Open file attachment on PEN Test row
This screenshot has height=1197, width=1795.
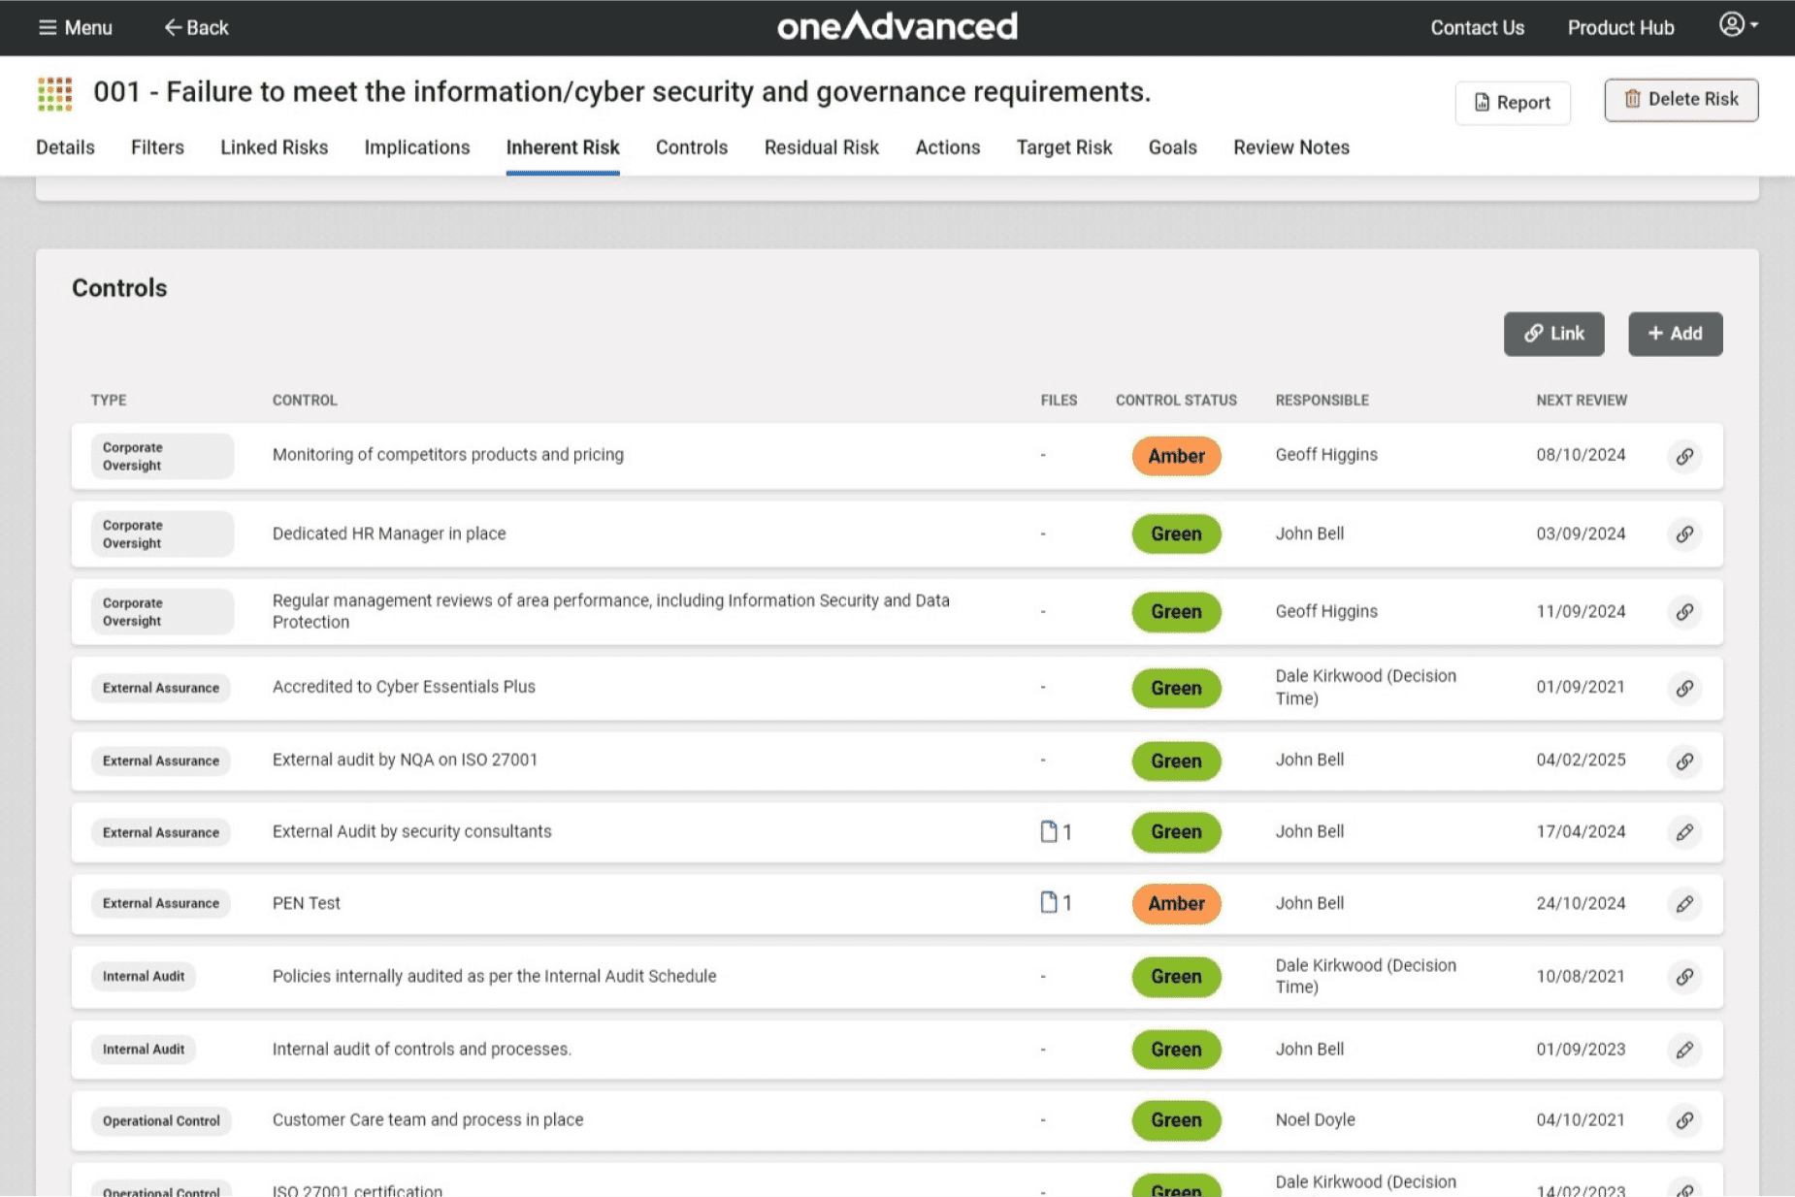pos(1055,903)
